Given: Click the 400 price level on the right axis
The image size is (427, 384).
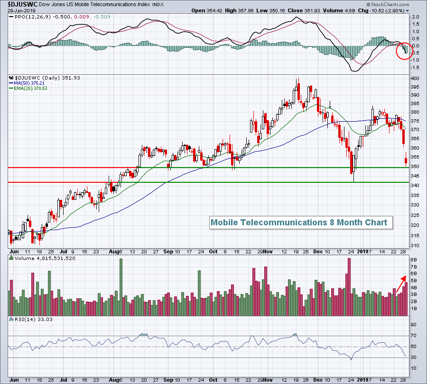Looking at the screenshot, I should coord(414,78).
